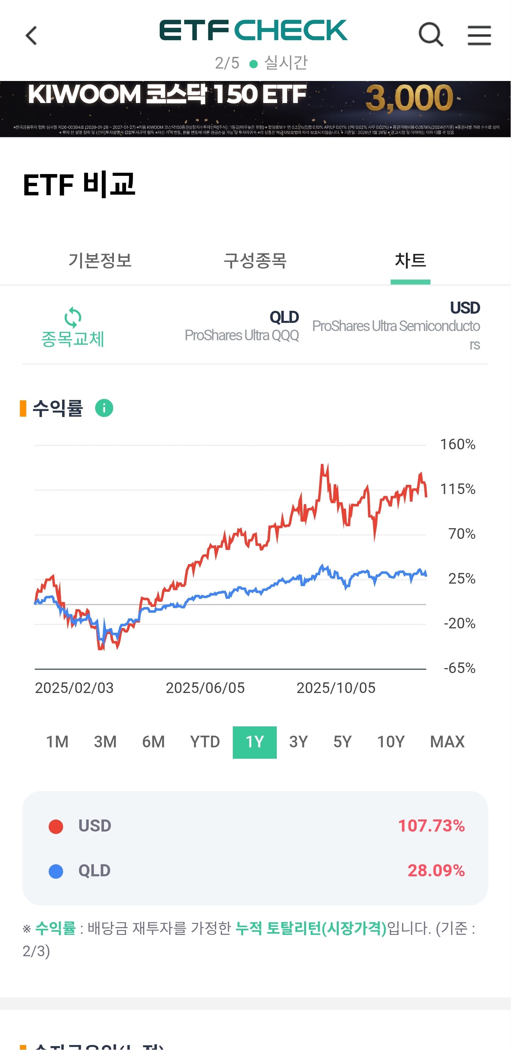Switch to the 구성종목 tab
The height and width of the screenshot is (1050, 511).
point(255,260)
